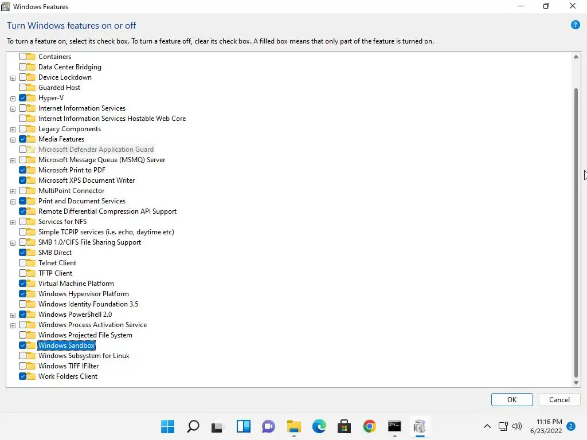Open Task View on the taskbar
The width and height of the screenshot is (587, 440).
click(x=217, y=426)
